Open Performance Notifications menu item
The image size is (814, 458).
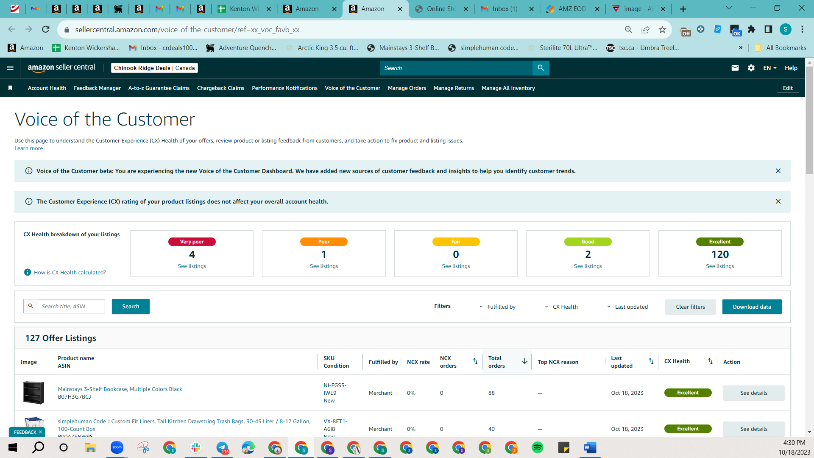pyautogui.click(x=284, y=88)
